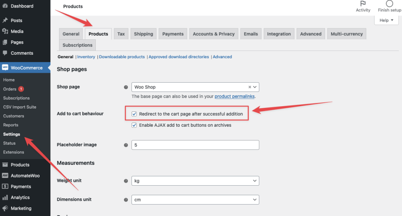Switch to the Shipping tab
This screenshot has width=402, height=216.
(x=143, y=34)
